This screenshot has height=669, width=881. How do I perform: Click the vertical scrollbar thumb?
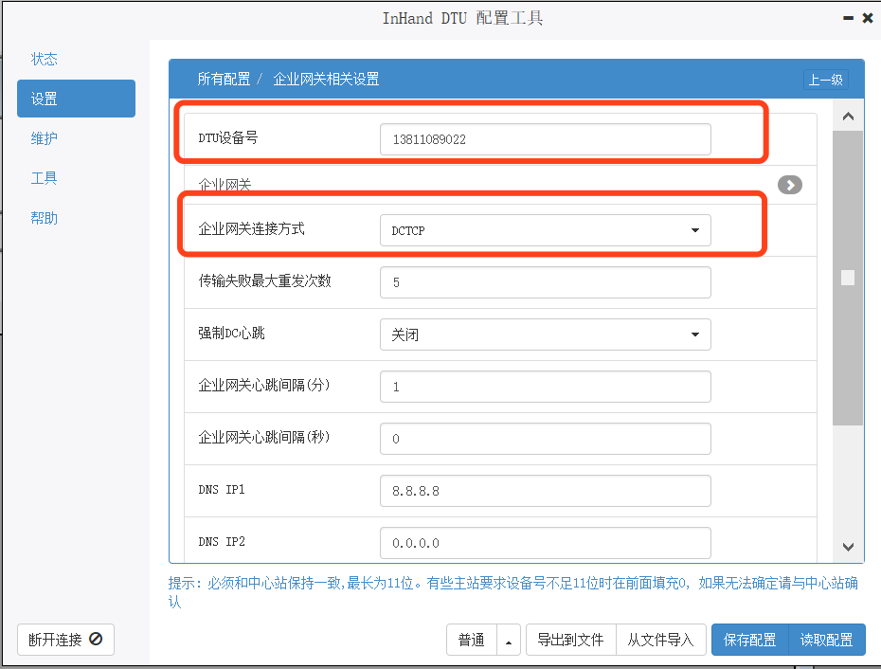(848, 278)
